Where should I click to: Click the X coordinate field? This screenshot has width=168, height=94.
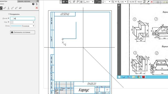pos(132,2)
